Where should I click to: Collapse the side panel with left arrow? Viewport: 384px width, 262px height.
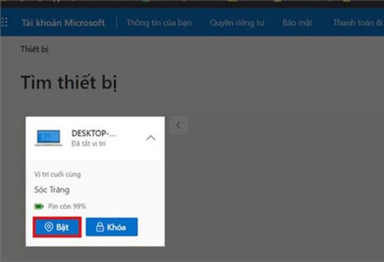coord(179,125)
